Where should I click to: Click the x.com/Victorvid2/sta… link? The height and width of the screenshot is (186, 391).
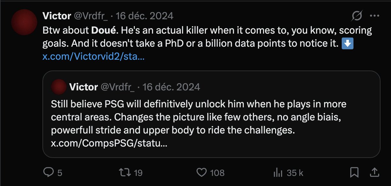click(94, 56)
